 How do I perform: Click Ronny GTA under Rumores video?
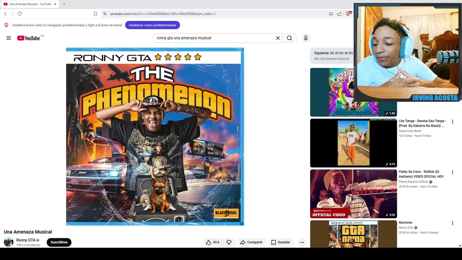coord(406,228)
